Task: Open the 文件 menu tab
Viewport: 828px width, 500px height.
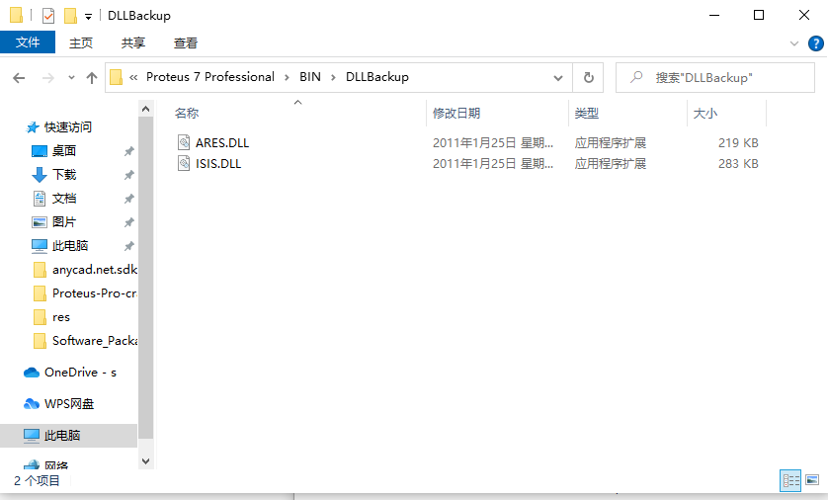Action: coord(28,42)
